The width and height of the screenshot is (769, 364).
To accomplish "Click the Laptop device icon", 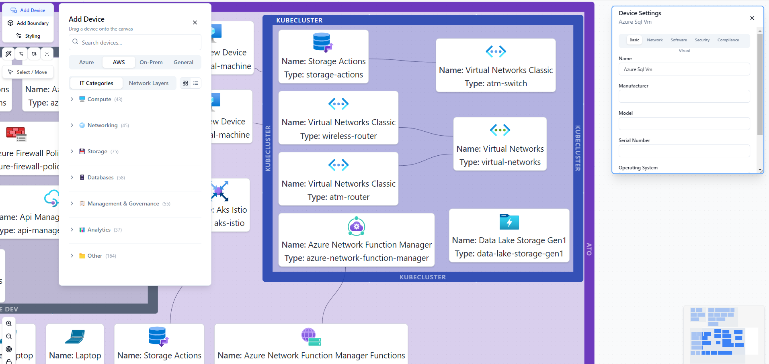I will (x=75, y=337).
